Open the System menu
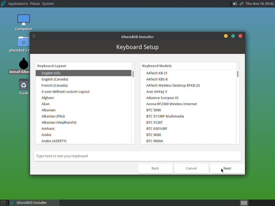 pyautogui.click(x=48, y=3)
